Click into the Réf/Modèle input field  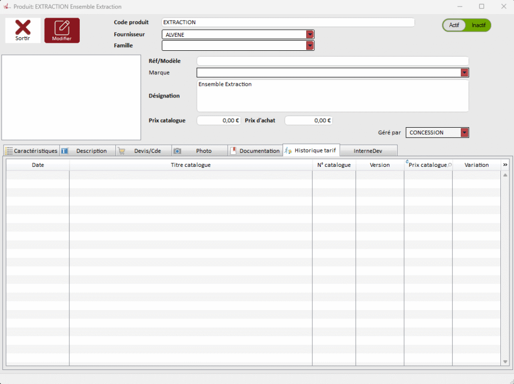click(332, 61)
